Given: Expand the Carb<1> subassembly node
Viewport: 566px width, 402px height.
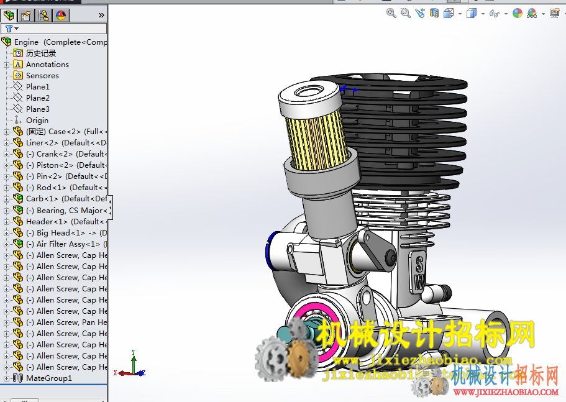Looking at the screenshot, I should pos(6,199).
